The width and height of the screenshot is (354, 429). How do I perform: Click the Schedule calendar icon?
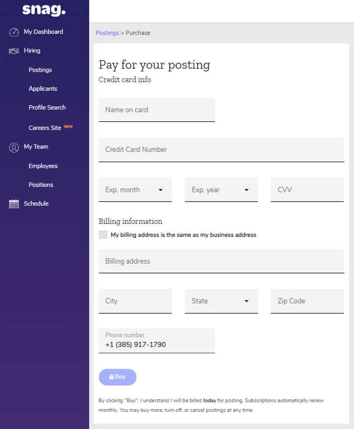point(14,204)
